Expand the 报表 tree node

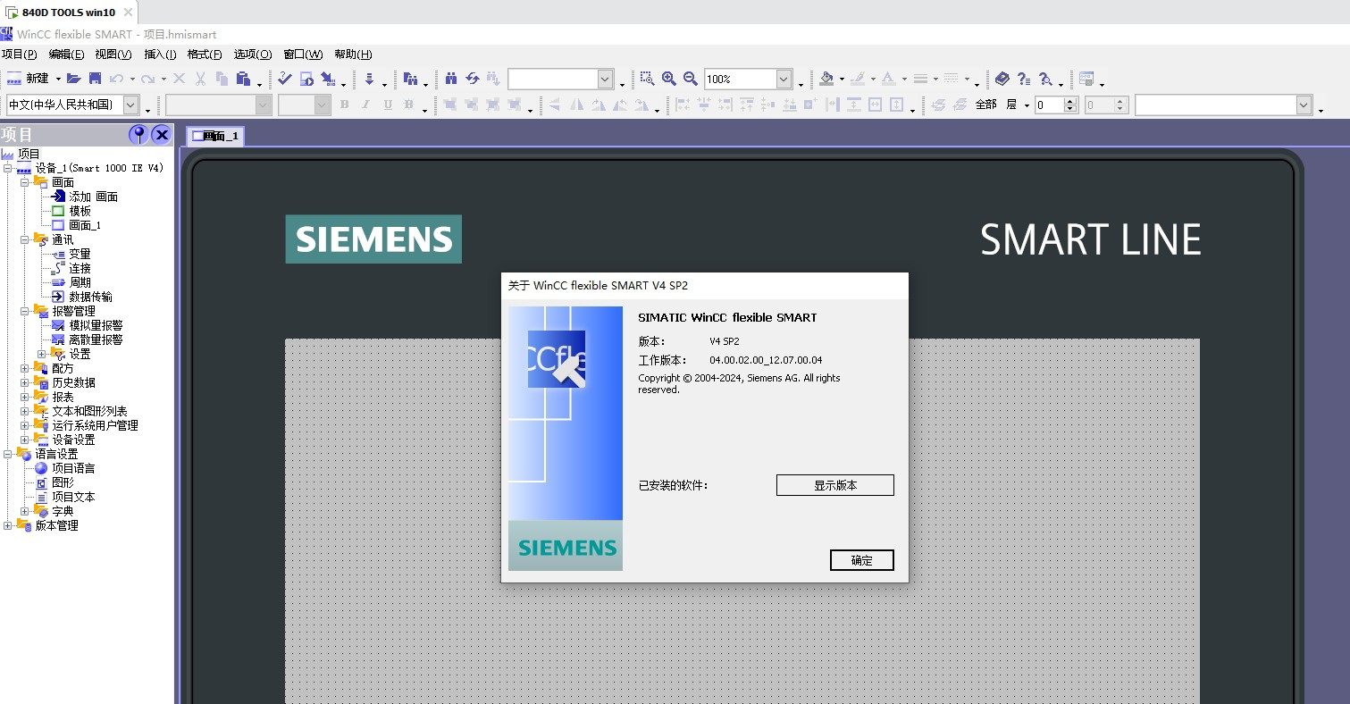click(25, 397)
